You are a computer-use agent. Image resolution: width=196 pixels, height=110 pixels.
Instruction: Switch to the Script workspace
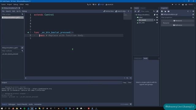coord(101,5)
